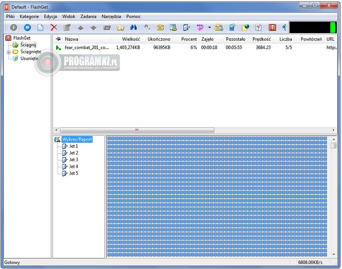This screenshot has height=269, width=342.
Task: Click the 3684.23 speed value
Action: click(263, 48)
